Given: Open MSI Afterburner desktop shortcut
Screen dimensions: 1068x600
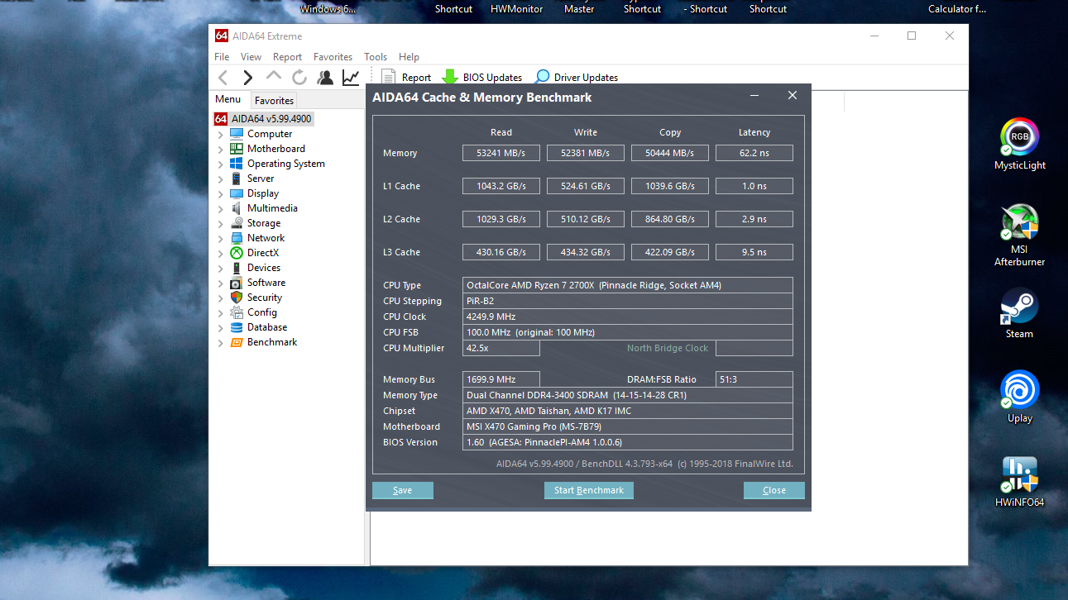Looking at the screenshot, I should point(1020,235).
